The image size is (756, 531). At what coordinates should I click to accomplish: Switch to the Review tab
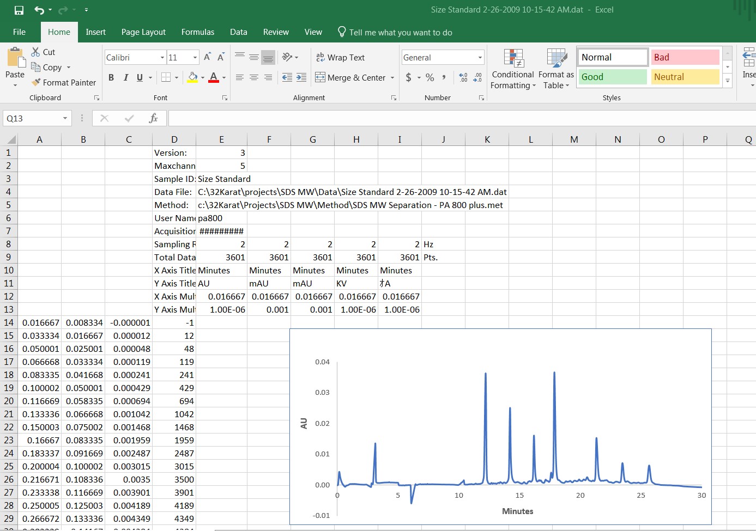tap(276, 32)
